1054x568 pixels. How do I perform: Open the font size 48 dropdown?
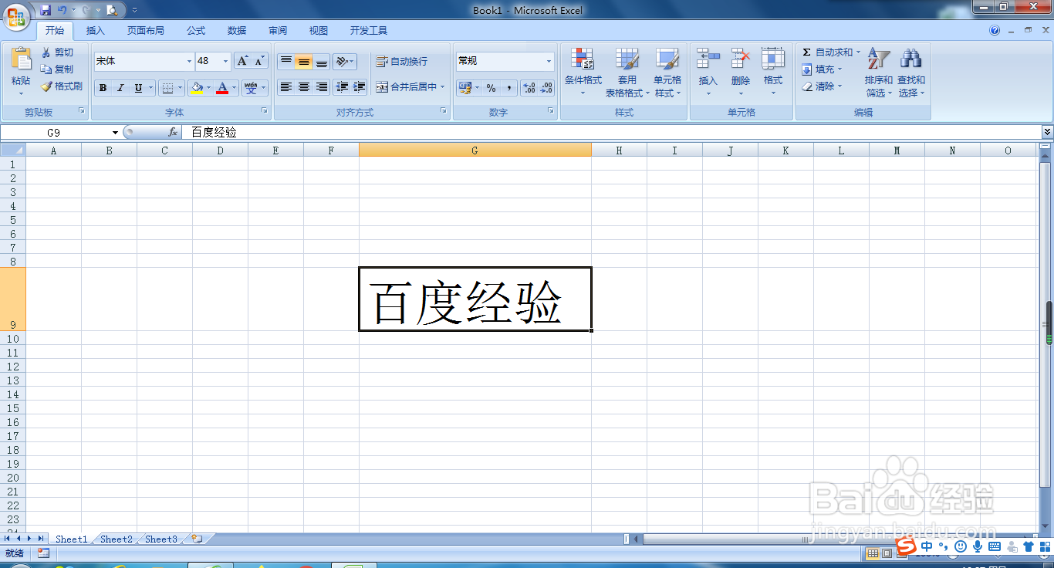click(226, 61)
